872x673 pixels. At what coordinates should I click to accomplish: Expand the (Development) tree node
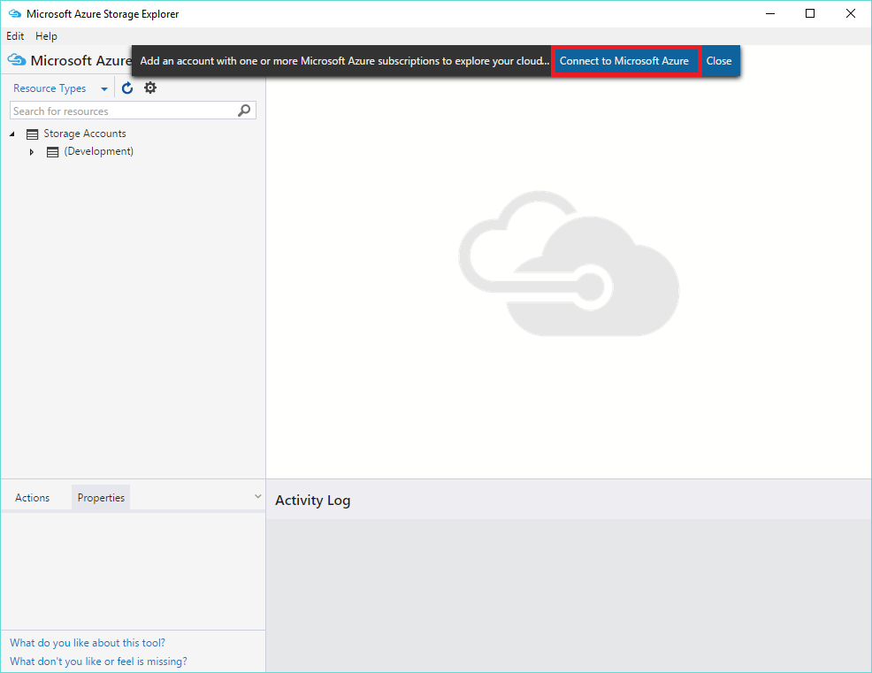32,152
